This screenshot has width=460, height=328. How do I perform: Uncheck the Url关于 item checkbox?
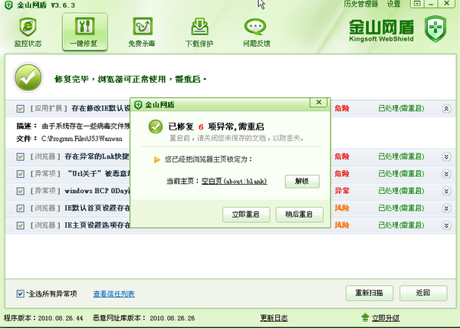[20, 174]
